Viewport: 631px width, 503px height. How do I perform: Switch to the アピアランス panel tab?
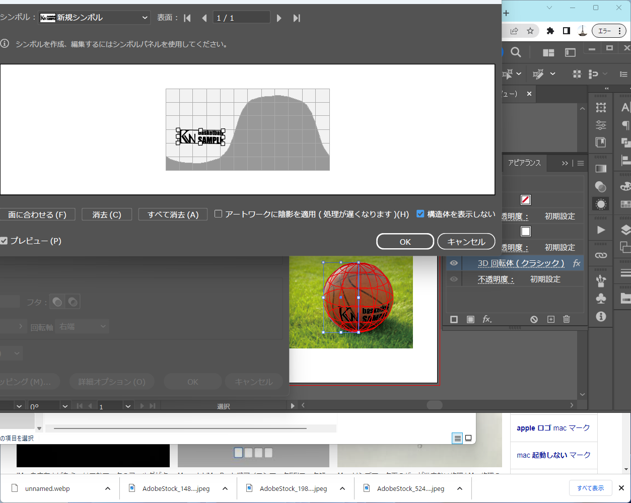524,163
